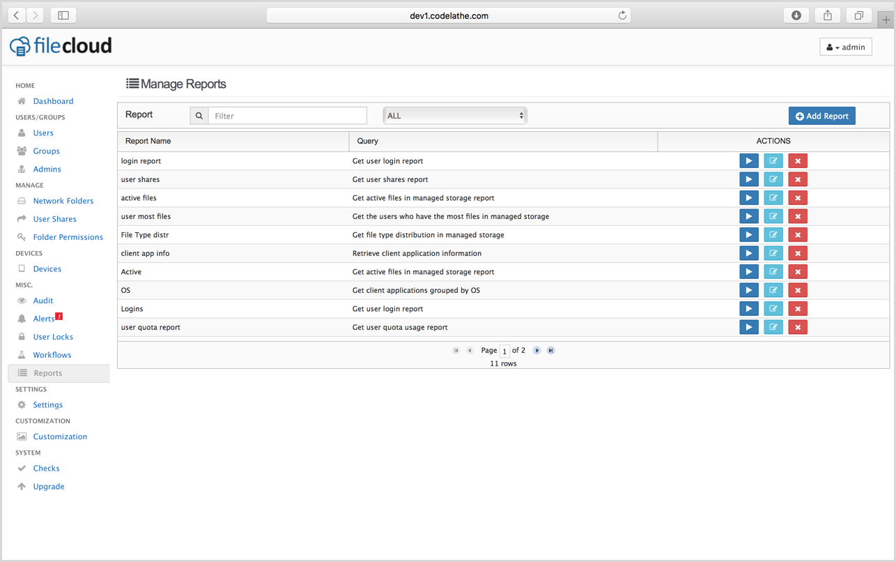896x562 pixels.
Task: Go to next page of reports
Action: click(x=536, y=351)
